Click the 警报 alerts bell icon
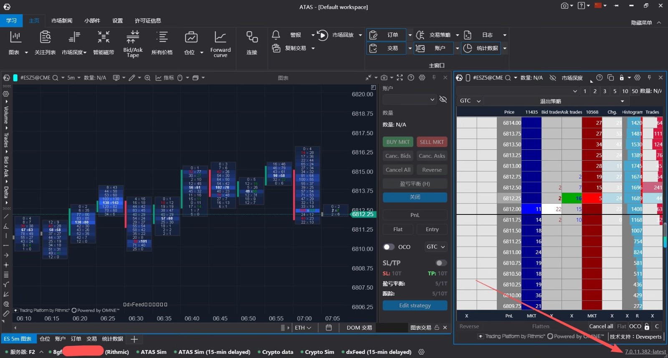 276,35
